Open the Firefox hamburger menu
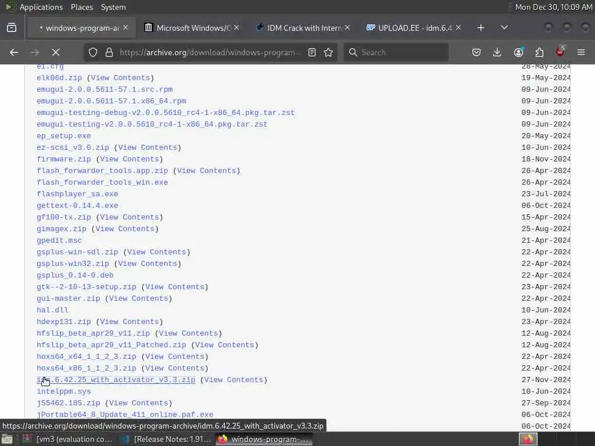595x446 pixels. tap(581, 52)
